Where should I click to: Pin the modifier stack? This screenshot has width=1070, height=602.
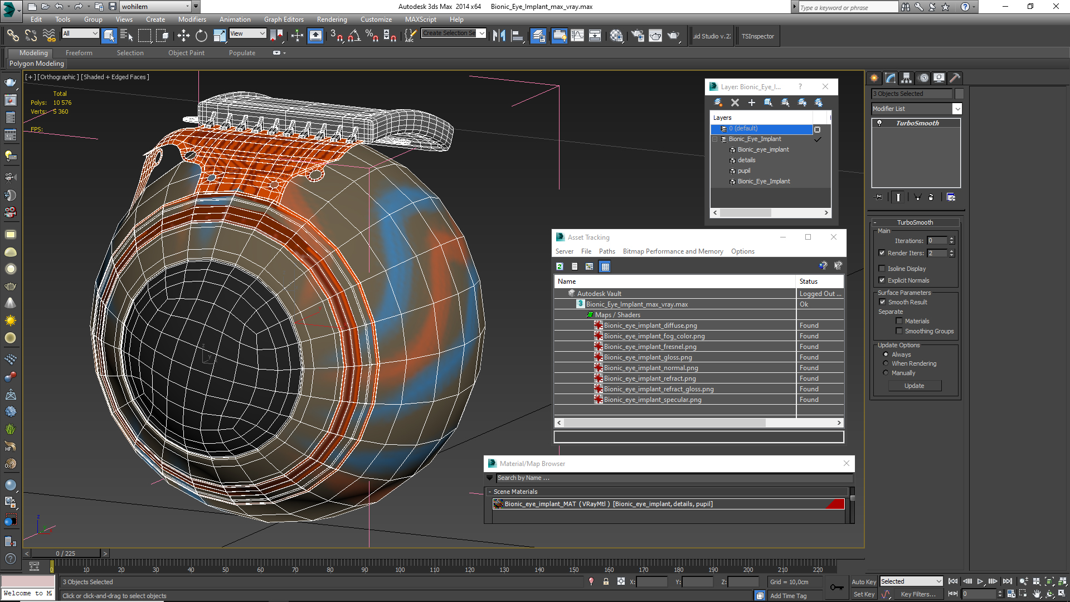point(879,197)
